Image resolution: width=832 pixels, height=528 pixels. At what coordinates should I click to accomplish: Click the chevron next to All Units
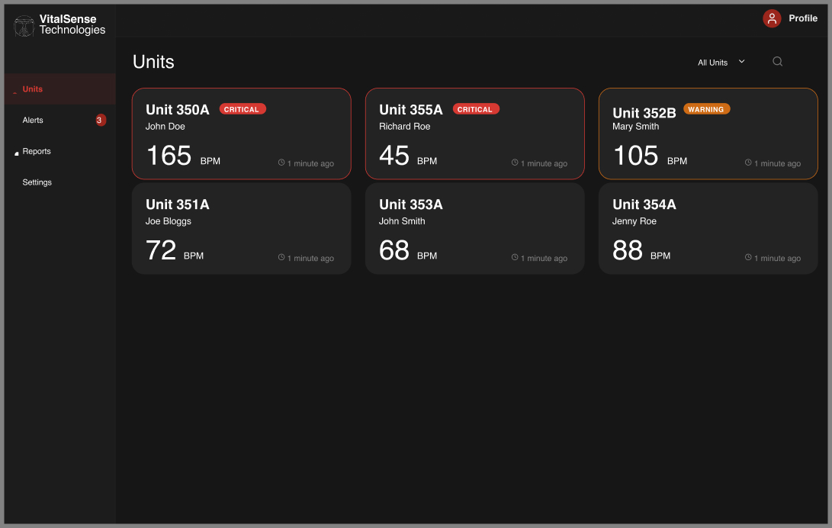[742, 62]
